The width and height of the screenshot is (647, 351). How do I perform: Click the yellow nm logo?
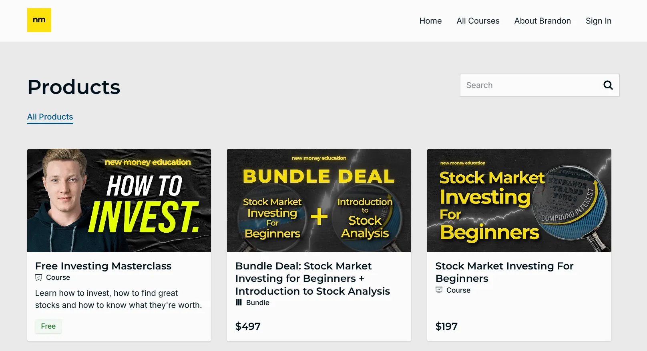[39, 20]
